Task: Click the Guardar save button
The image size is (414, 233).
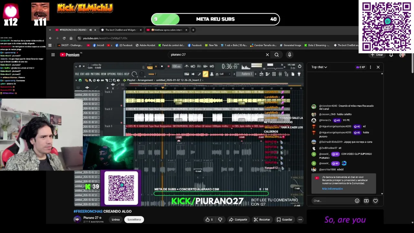Action: pyautogui.click(x=284, y=219)
